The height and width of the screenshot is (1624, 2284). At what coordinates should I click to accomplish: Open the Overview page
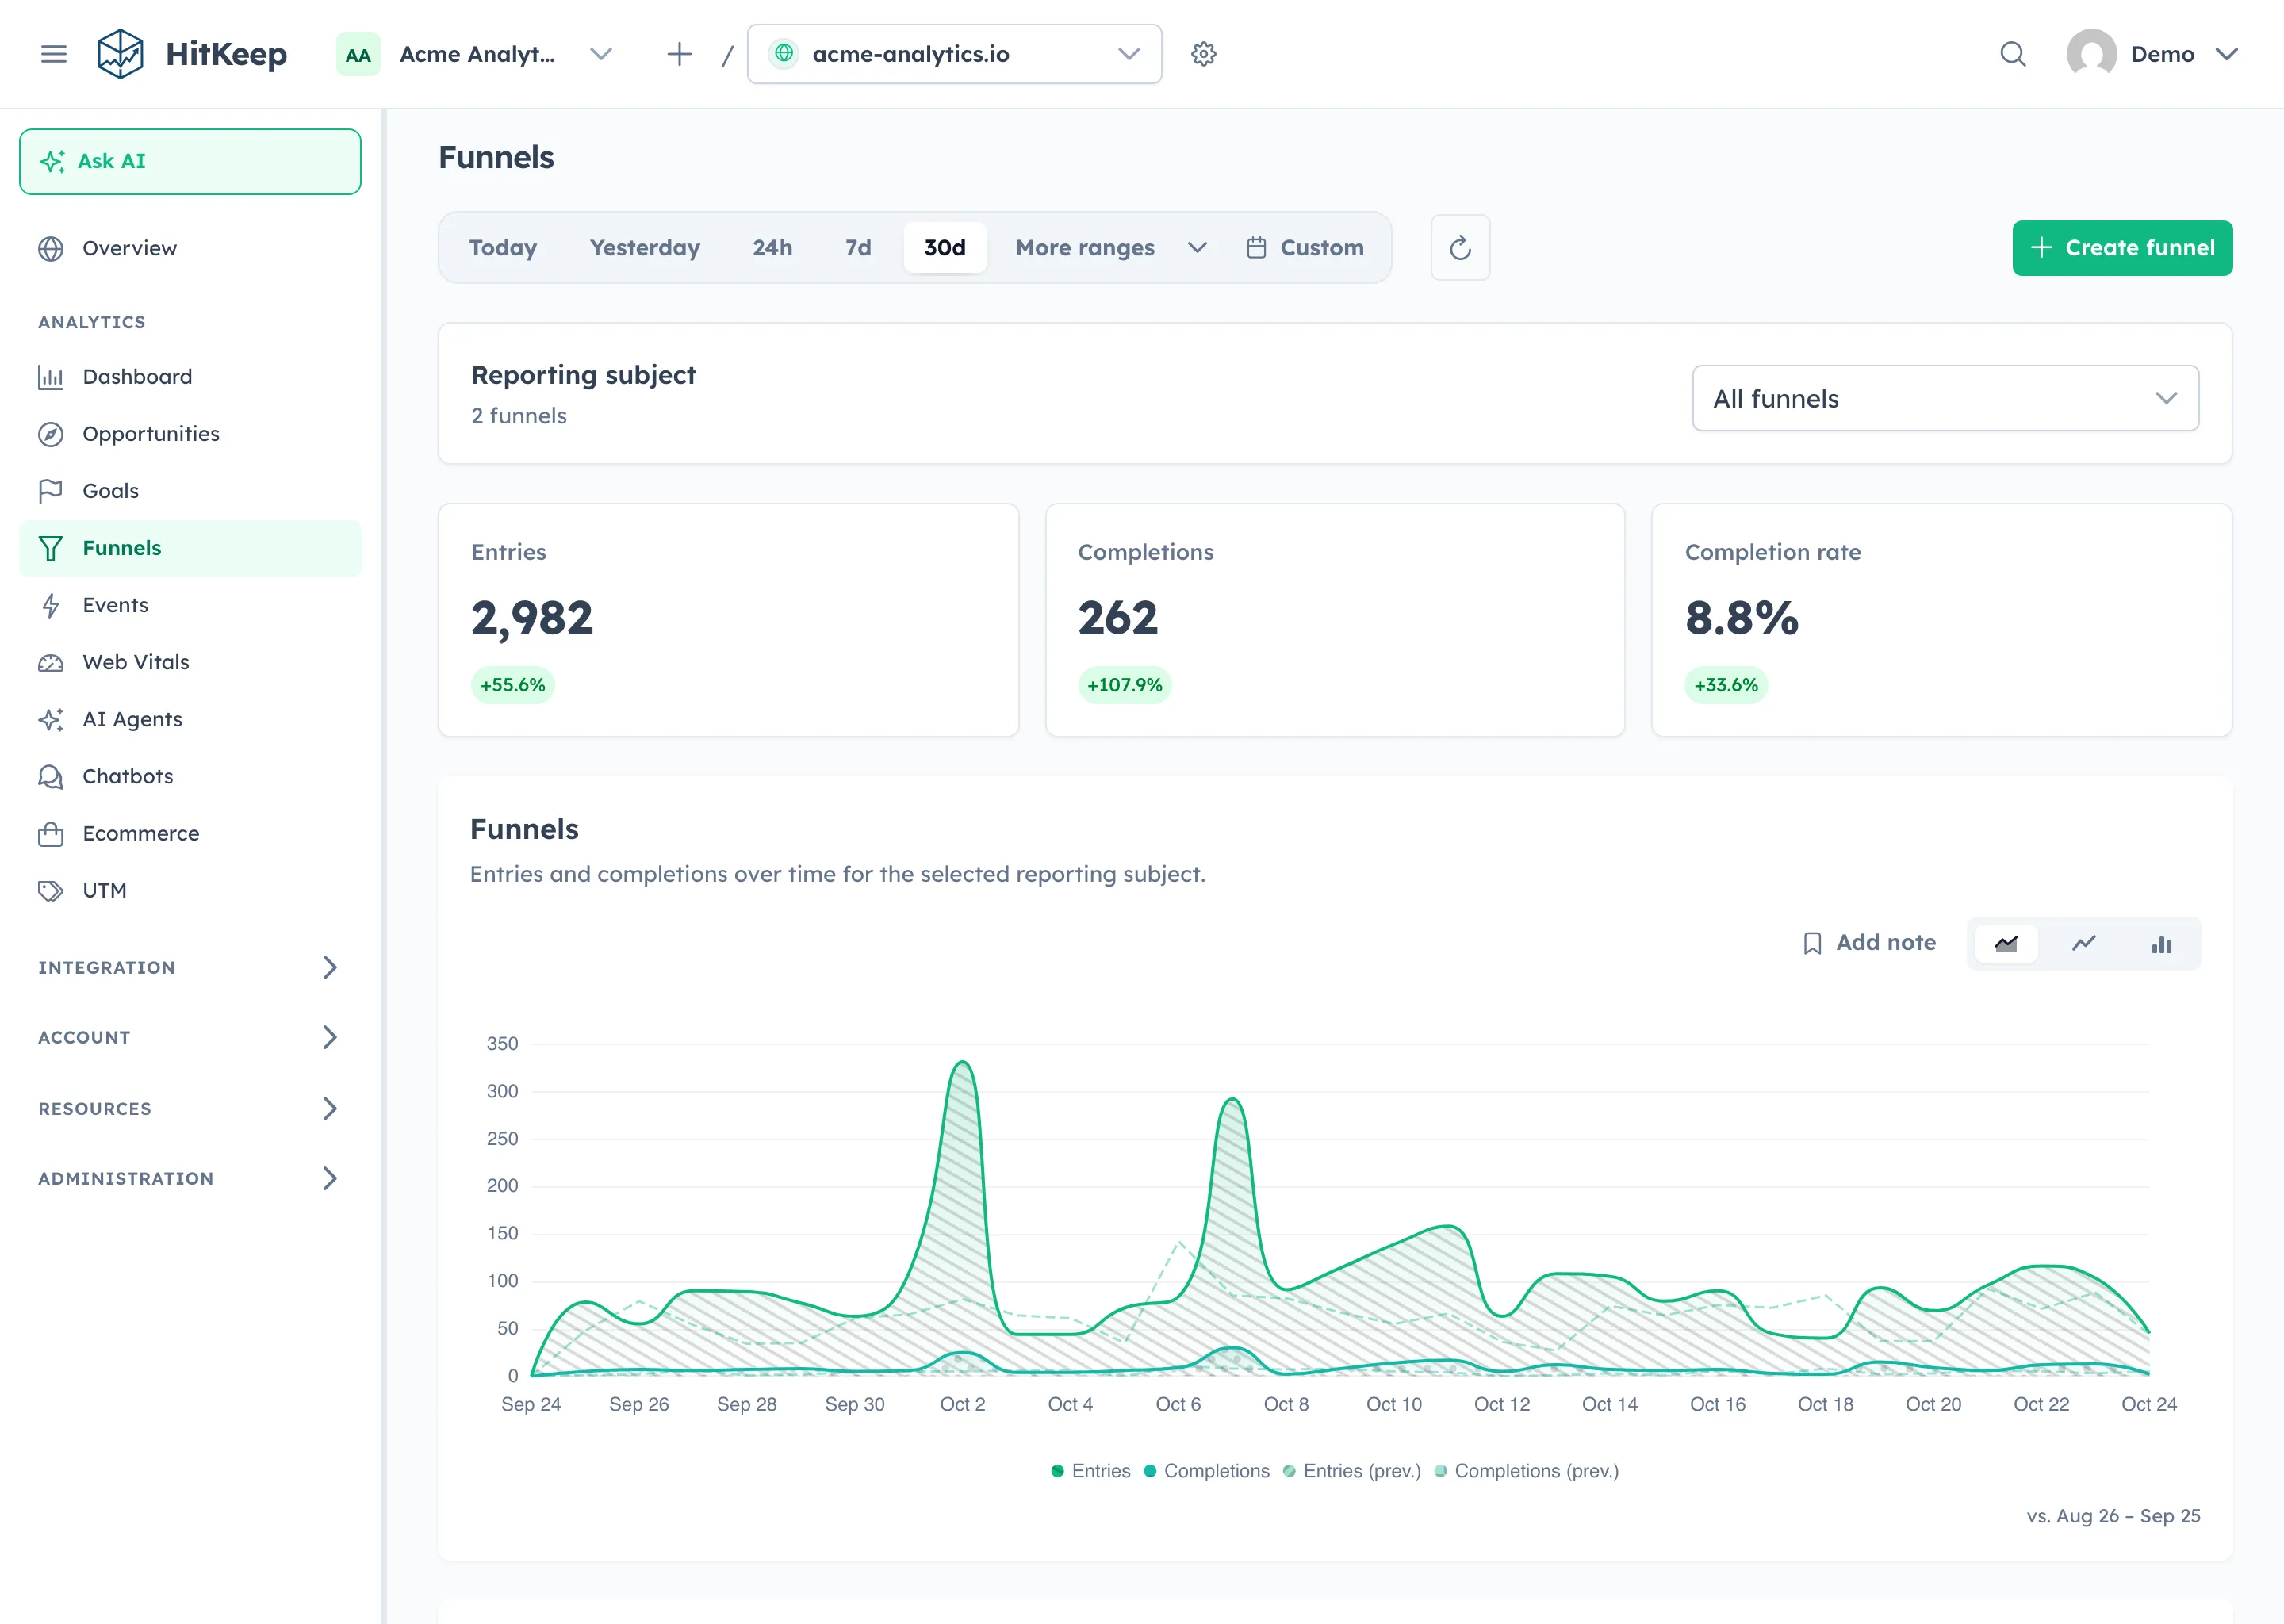pyautogui.click(x=190, y=248)
